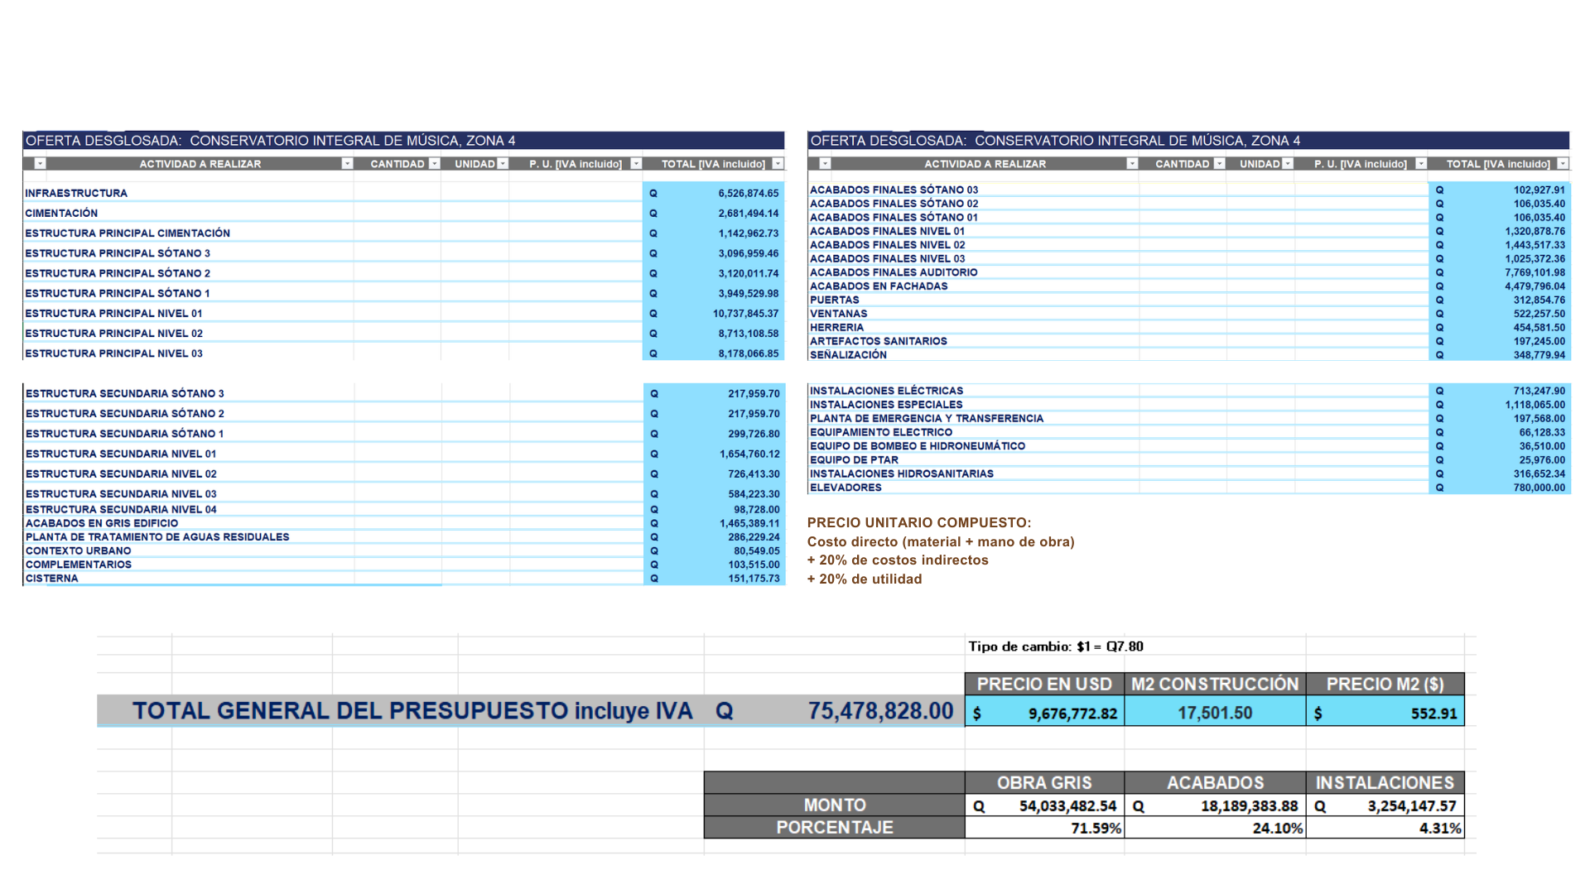Screen dimensions: 1590x894
Task: Select the M2 CONSTRUCCIÓN value 17,501.50
Action: tap(1215, 713)
